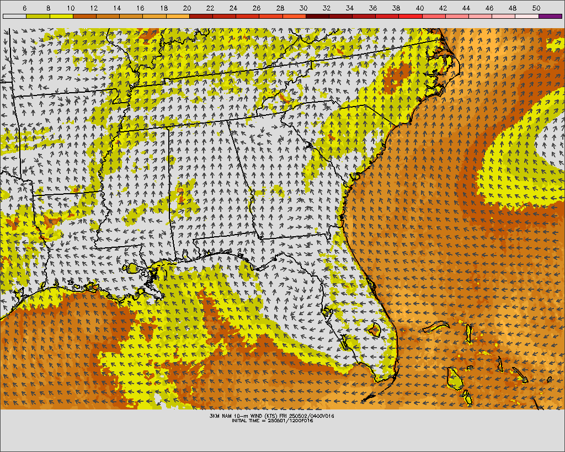
Task: Pick the legend swatch between 32 and 34
Action: point(341,16)
